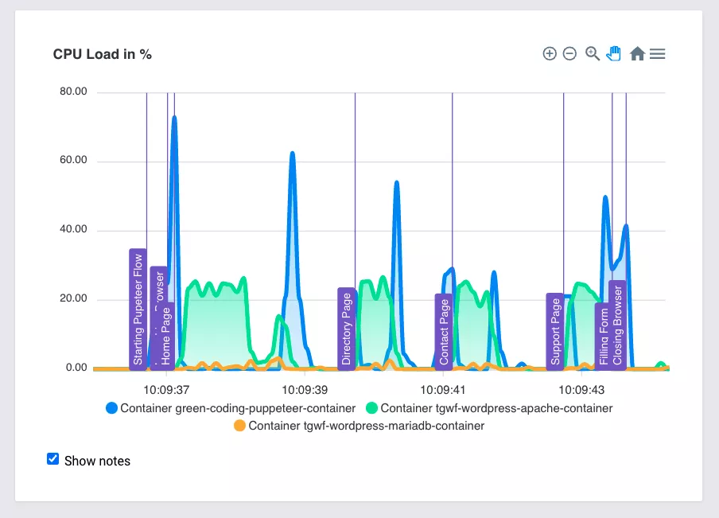The image size is (719, 518).
Task: Click the 10:09:37 axis label
Action: click(x=166, y=390)
